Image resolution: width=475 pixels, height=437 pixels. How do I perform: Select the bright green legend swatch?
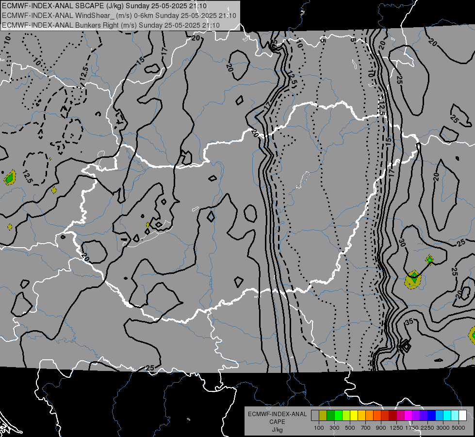pos(338,416)
